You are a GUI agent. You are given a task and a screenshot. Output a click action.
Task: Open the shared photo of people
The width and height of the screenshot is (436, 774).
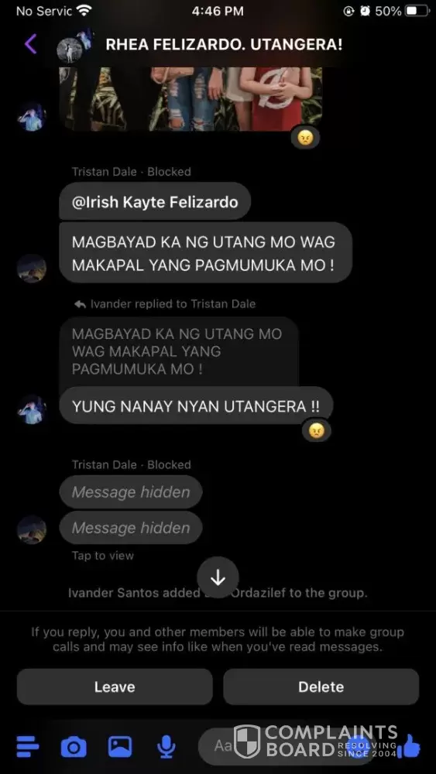[x=191, y=99]
